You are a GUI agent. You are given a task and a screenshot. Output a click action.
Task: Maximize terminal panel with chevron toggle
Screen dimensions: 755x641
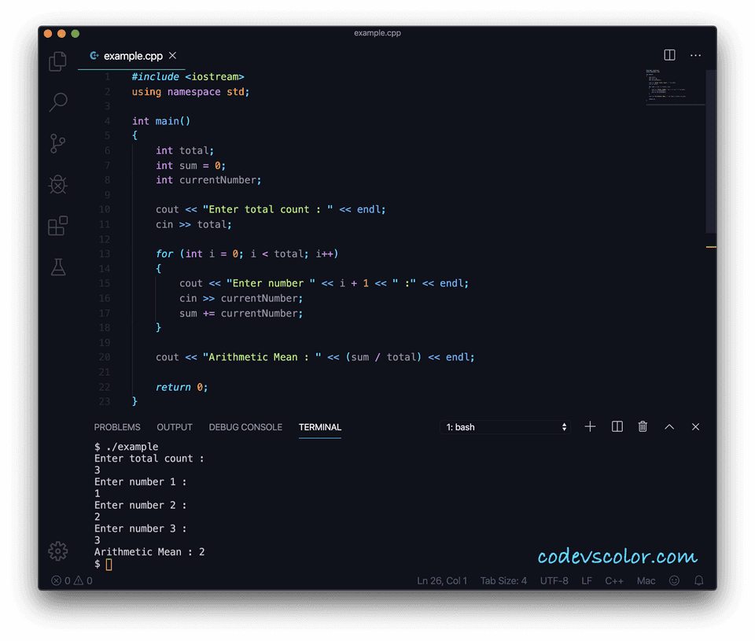tap(668, 426)
